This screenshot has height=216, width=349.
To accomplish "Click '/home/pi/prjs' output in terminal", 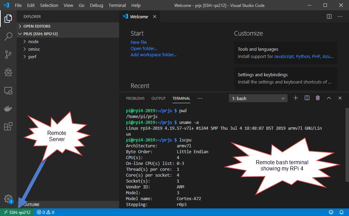I will (x=142, y=117).
